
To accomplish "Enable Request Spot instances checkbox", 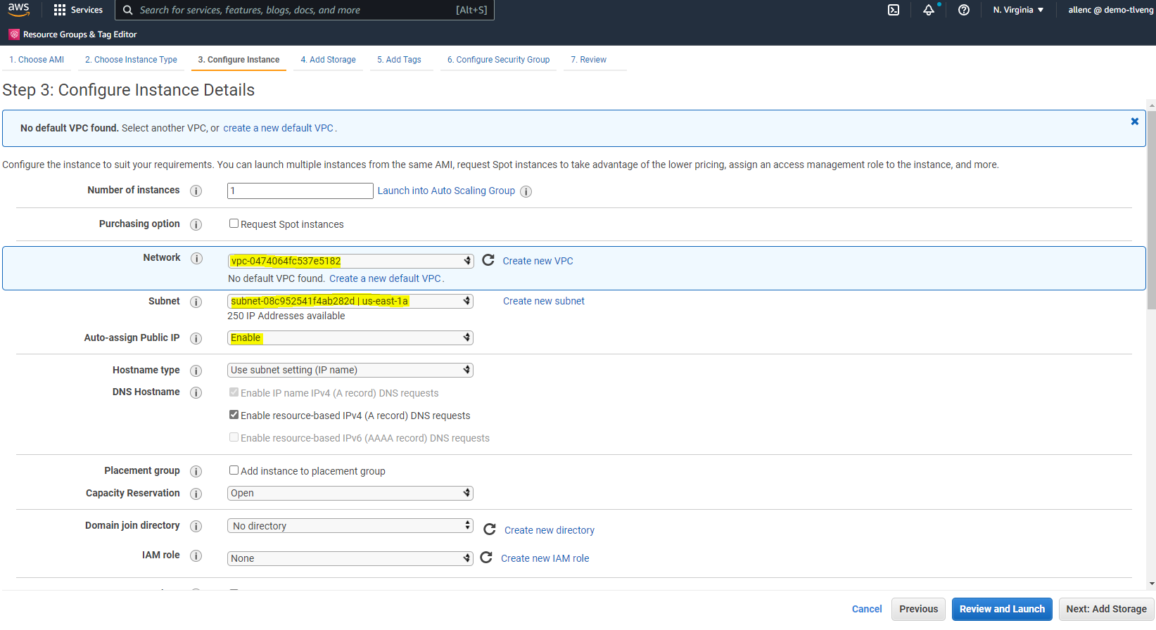I will pyautogui.click(x=234, y=224).
